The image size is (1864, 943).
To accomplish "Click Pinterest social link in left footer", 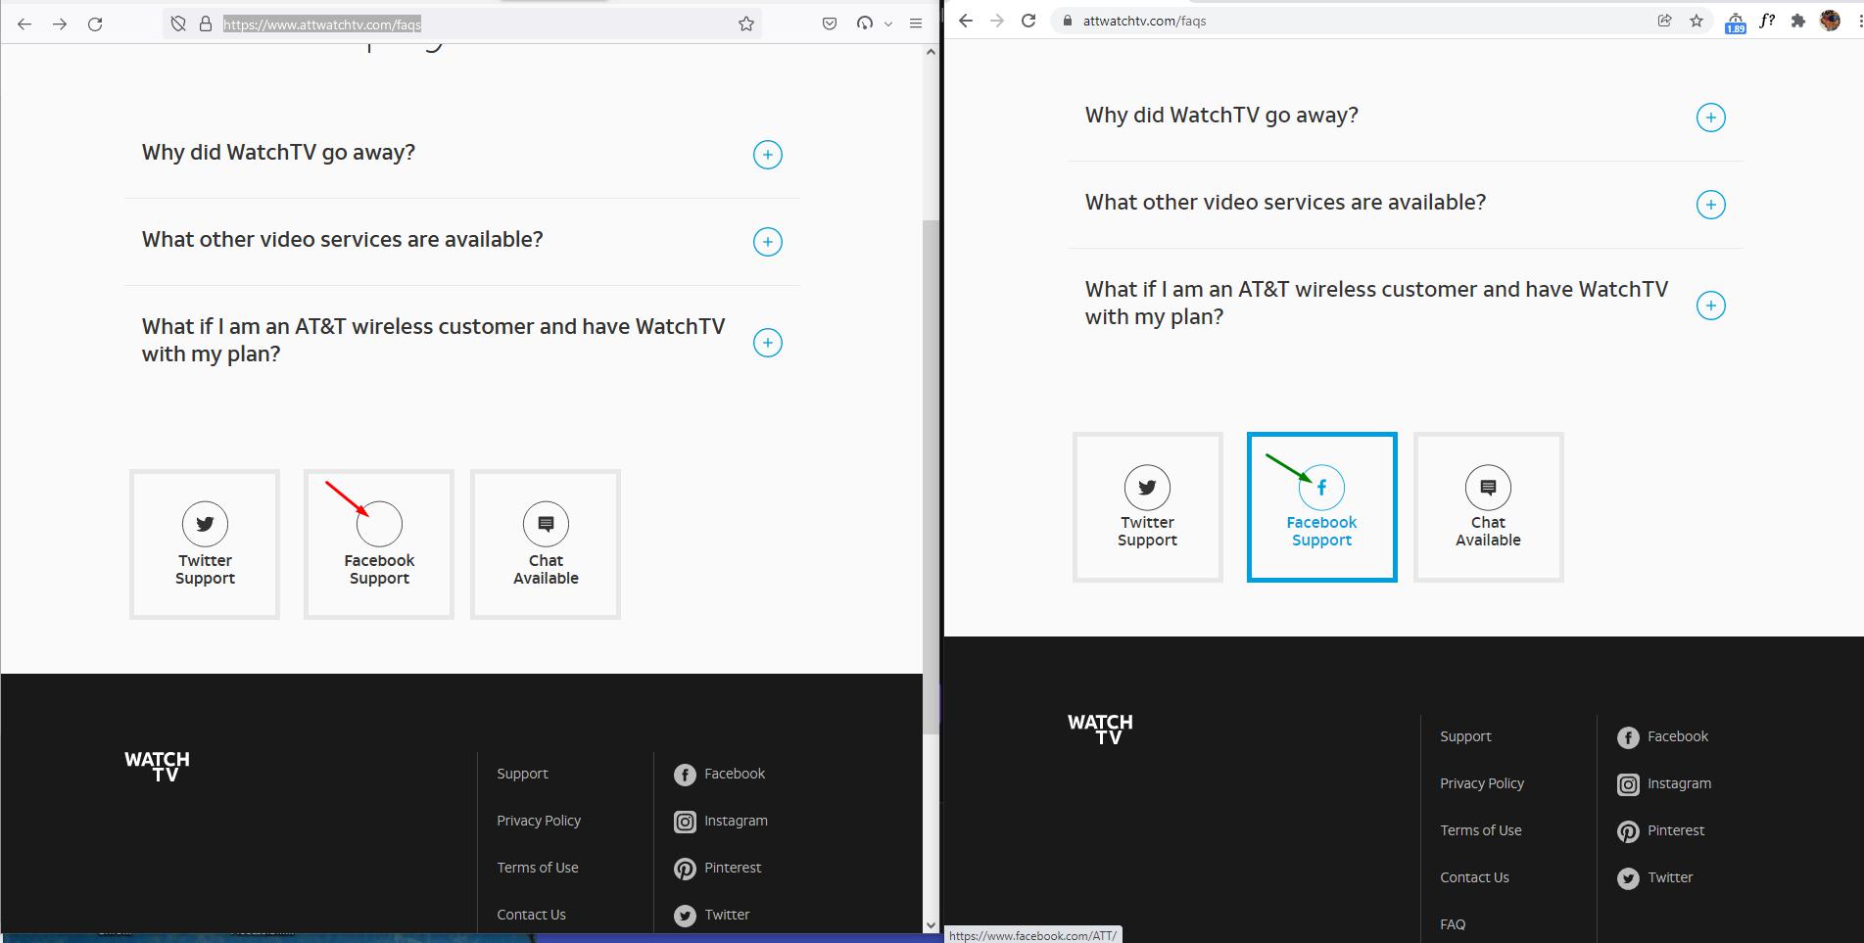I will click(x=718, y=869).
